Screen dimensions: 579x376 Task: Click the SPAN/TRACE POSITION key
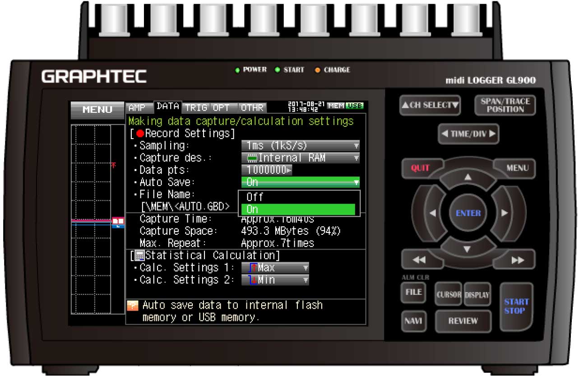click(505, 106)
